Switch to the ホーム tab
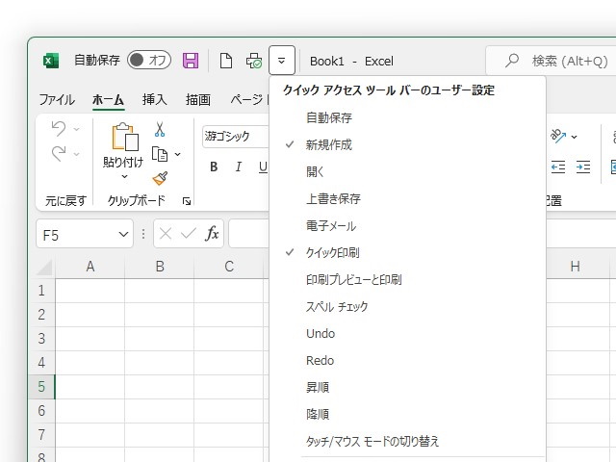616x462 pixels. click(x=109, y=99)
